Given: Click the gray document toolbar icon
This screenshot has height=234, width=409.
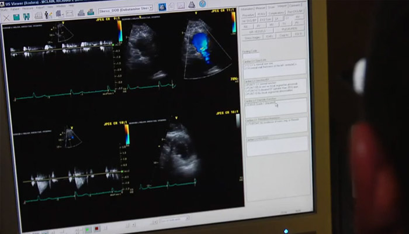Looking at the screenshot, I should pos(59,14).
